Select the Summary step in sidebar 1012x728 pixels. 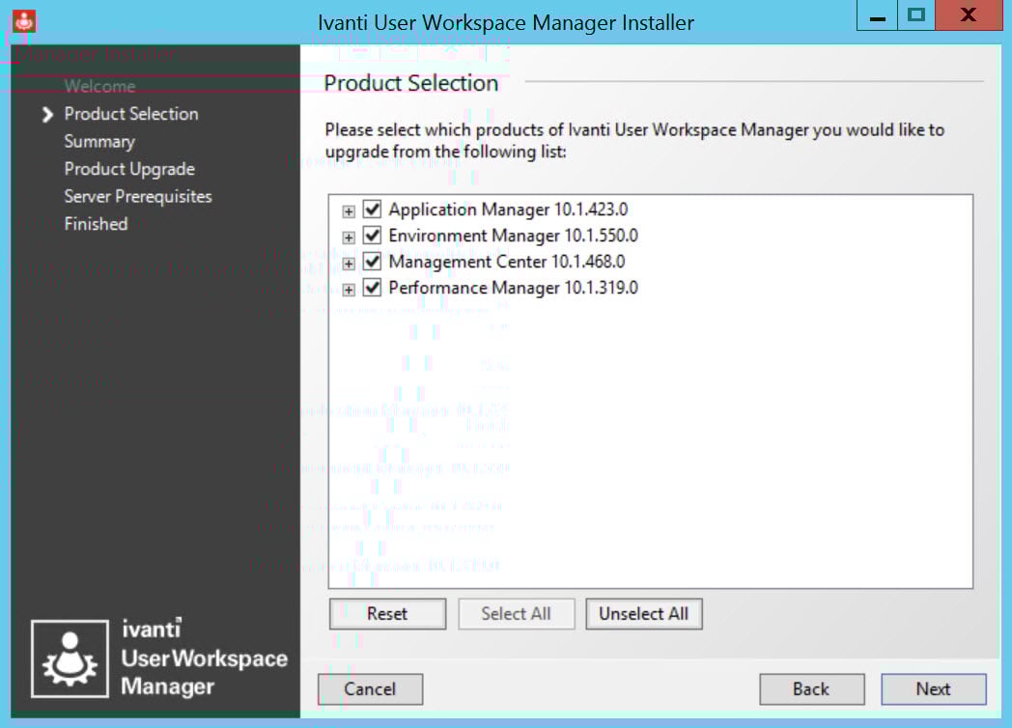99,141
